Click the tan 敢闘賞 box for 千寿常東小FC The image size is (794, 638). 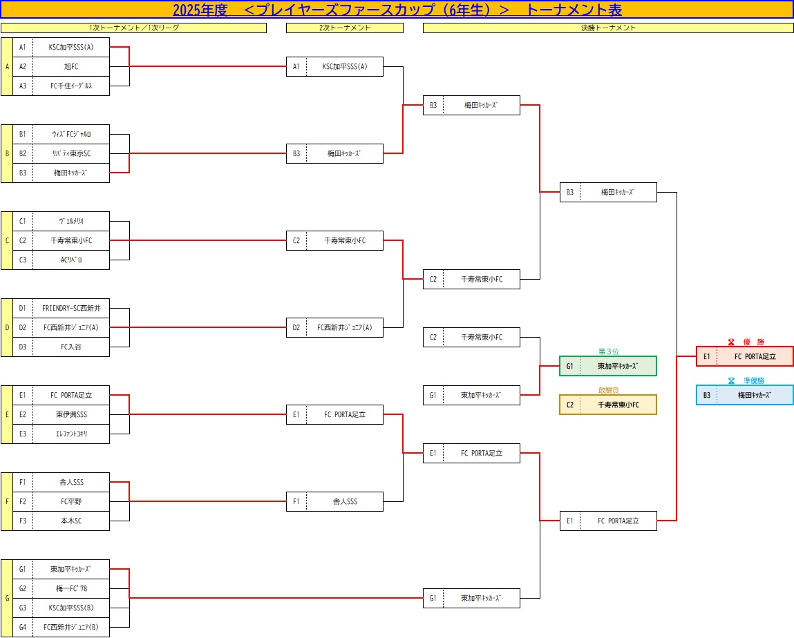coord(607,405)
